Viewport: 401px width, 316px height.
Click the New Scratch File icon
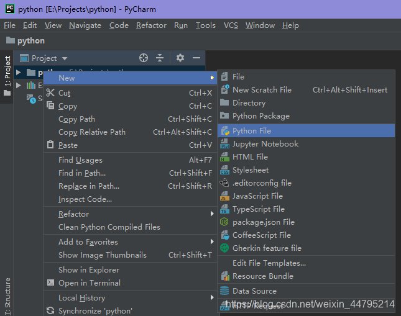(x=225, y=89)
